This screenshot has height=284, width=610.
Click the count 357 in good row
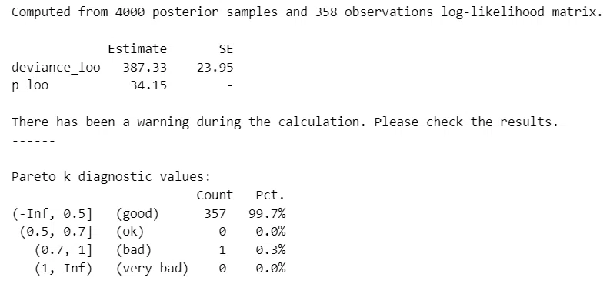pyautogui.click(x=215, y=214)
